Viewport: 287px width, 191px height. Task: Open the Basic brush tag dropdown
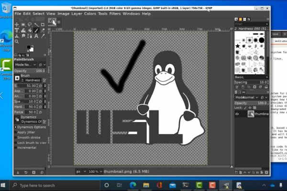[251, 77]
